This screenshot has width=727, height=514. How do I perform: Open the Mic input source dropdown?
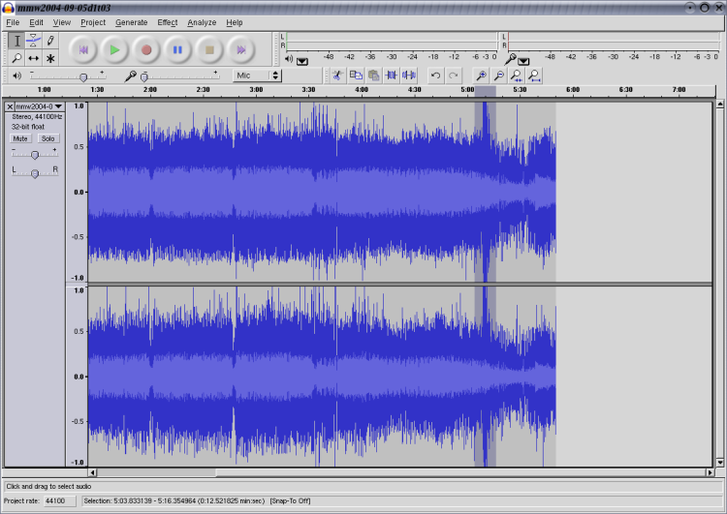[257, 75]
